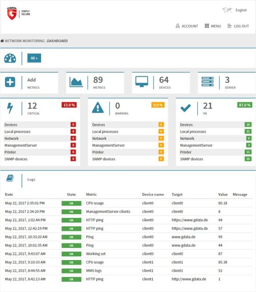Click OK state for 8:42:13 AM log
The width and height of the screenshot is (256, 292).
click(x=71, y=279)
